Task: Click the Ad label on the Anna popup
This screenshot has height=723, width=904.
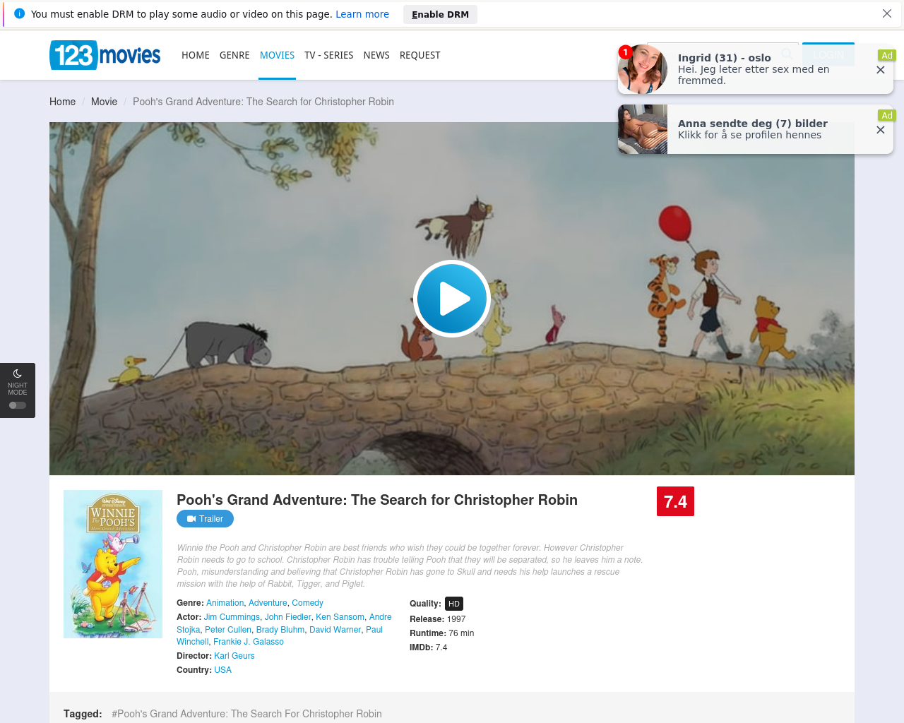Action: pos(887,115)
